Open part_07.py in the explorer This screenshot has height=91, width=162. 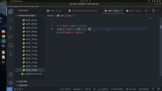coord(30,28)
